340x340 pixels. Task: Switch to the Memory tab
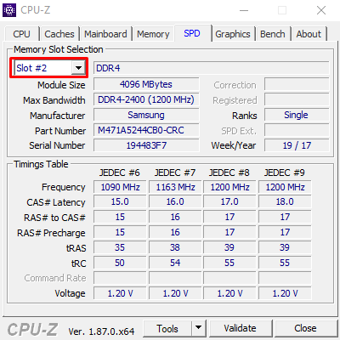coord(153,34)
